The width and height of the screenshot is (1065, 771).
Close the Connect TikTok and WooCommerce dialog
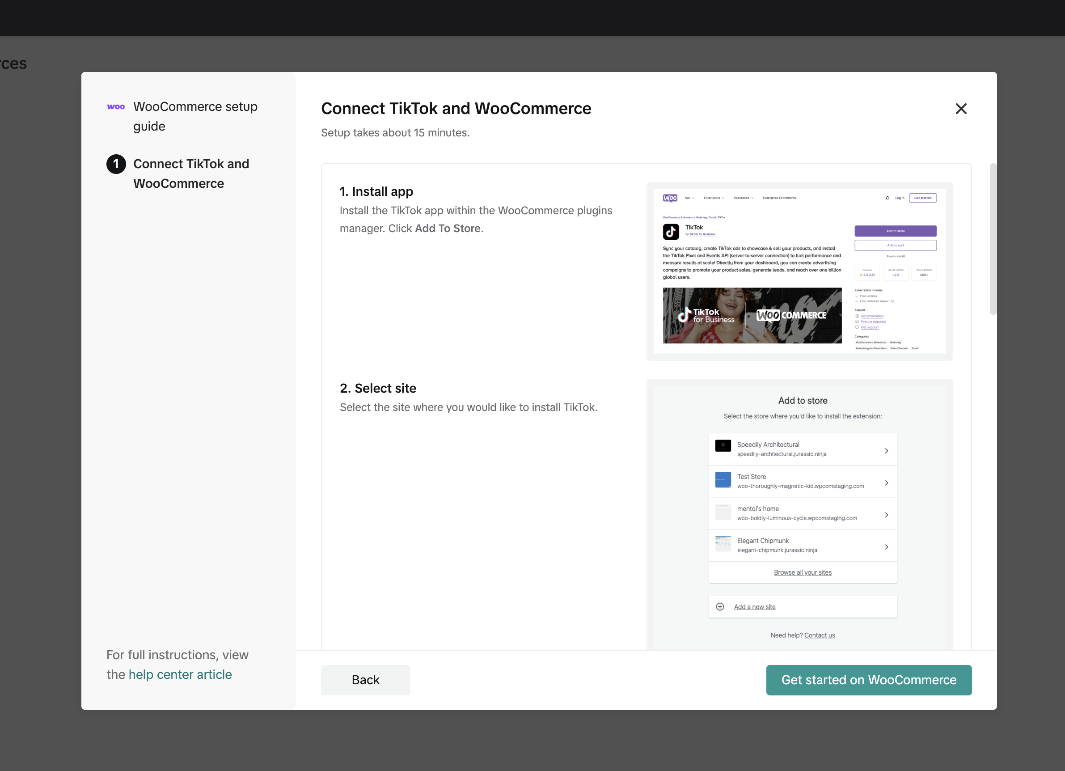[x=961, y=109]
